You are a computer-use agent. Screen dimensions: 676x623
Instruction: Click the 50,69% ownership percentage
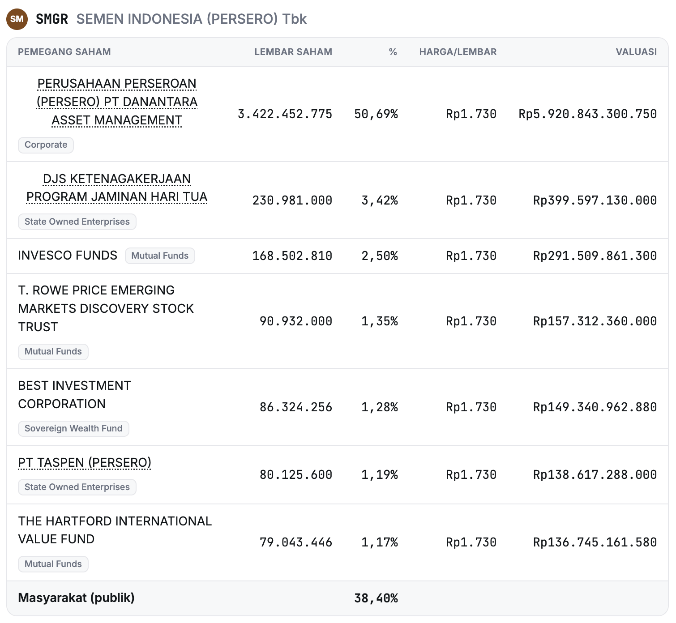click(x=376, y=114)
